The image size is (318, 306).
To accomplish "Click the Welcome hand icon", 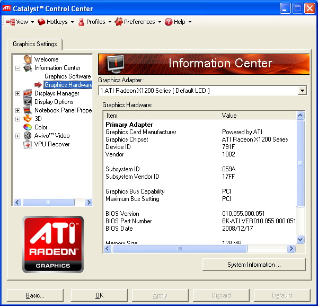I will click(28, 59).
